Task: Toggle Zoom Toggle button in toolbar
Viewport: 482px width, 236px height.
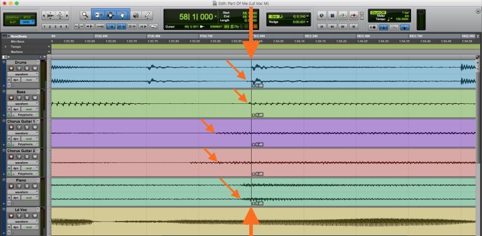Action: [78, 26]
